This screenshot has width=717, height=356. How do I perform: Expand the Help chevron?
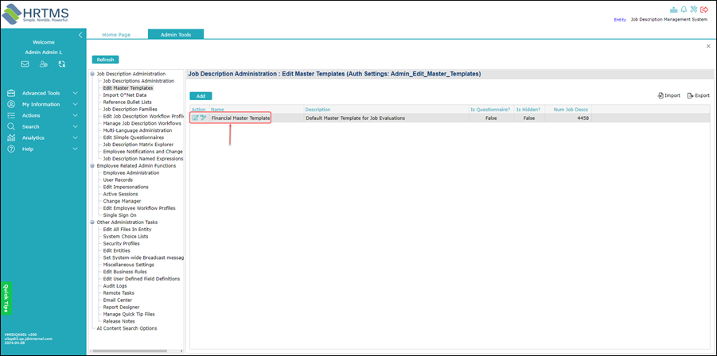tap(76, 149)
